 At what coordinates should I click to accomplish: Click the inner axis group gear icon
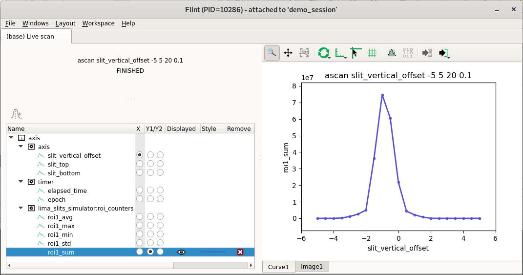coord(31,147)
